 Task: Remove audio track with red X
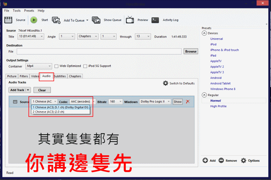(x=188, y=102)
